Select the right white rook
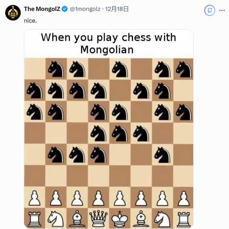This screenshot has width=229, height=229. click(x=184, y=219)
